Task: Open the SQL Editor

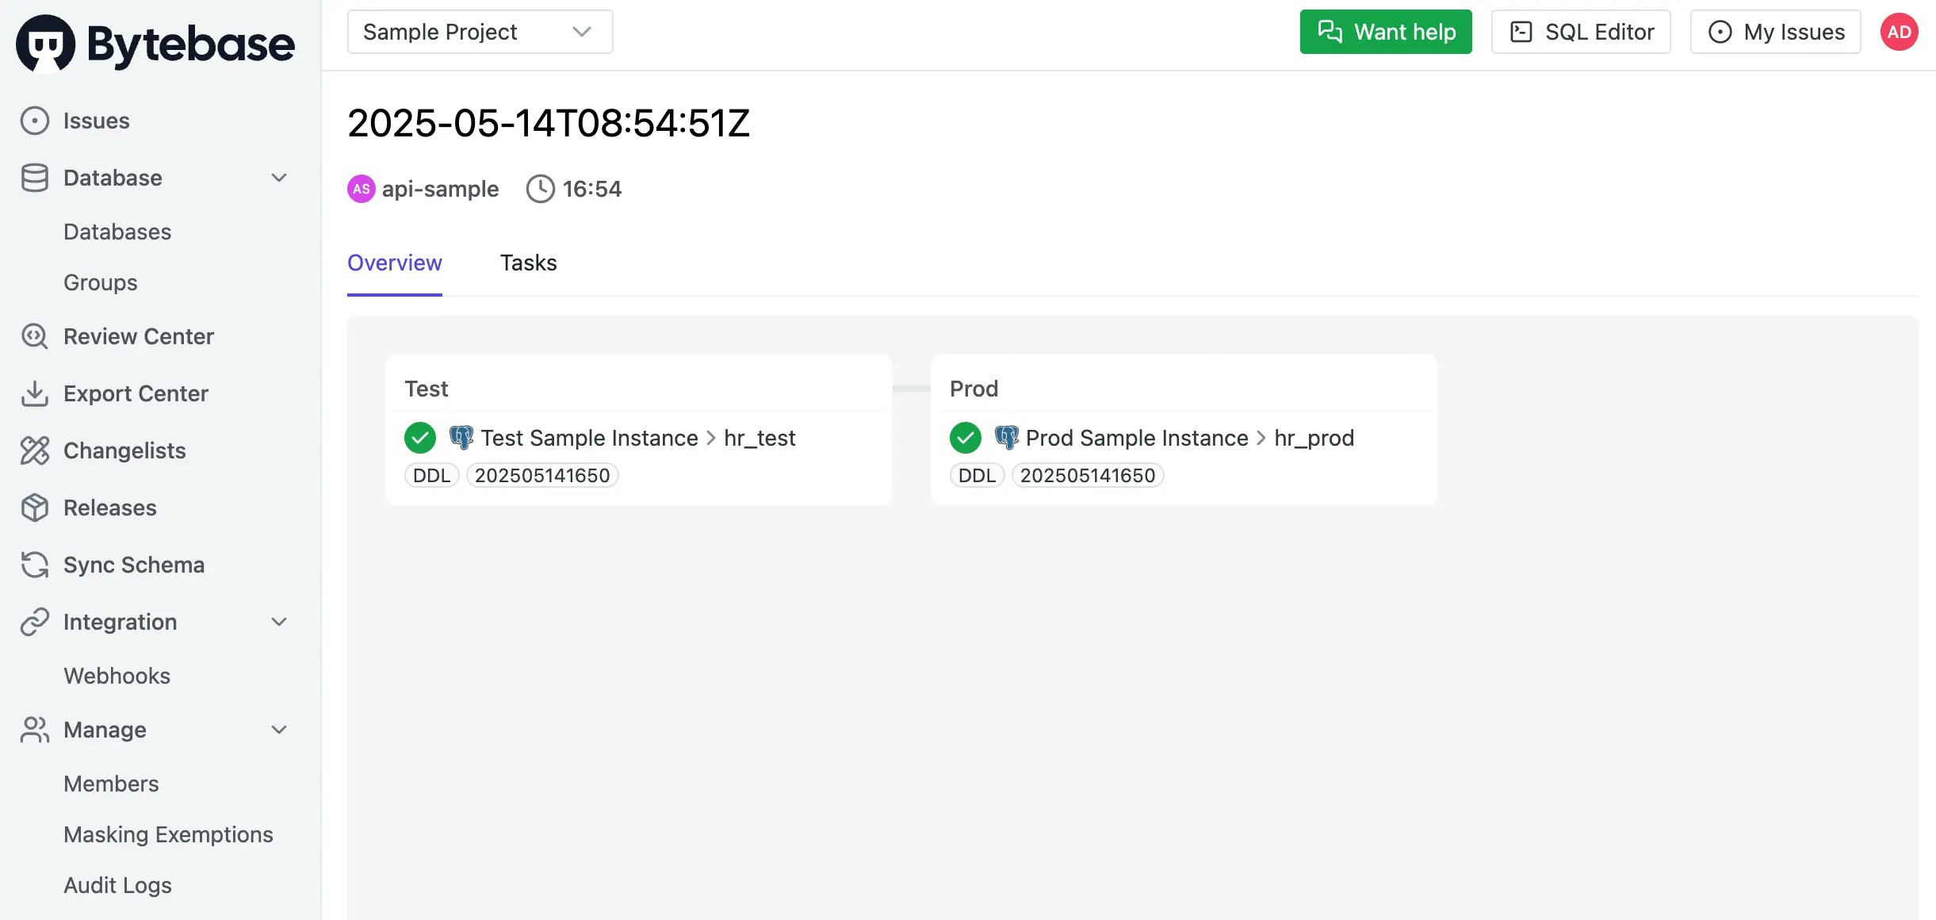Action: (1581, 32)
